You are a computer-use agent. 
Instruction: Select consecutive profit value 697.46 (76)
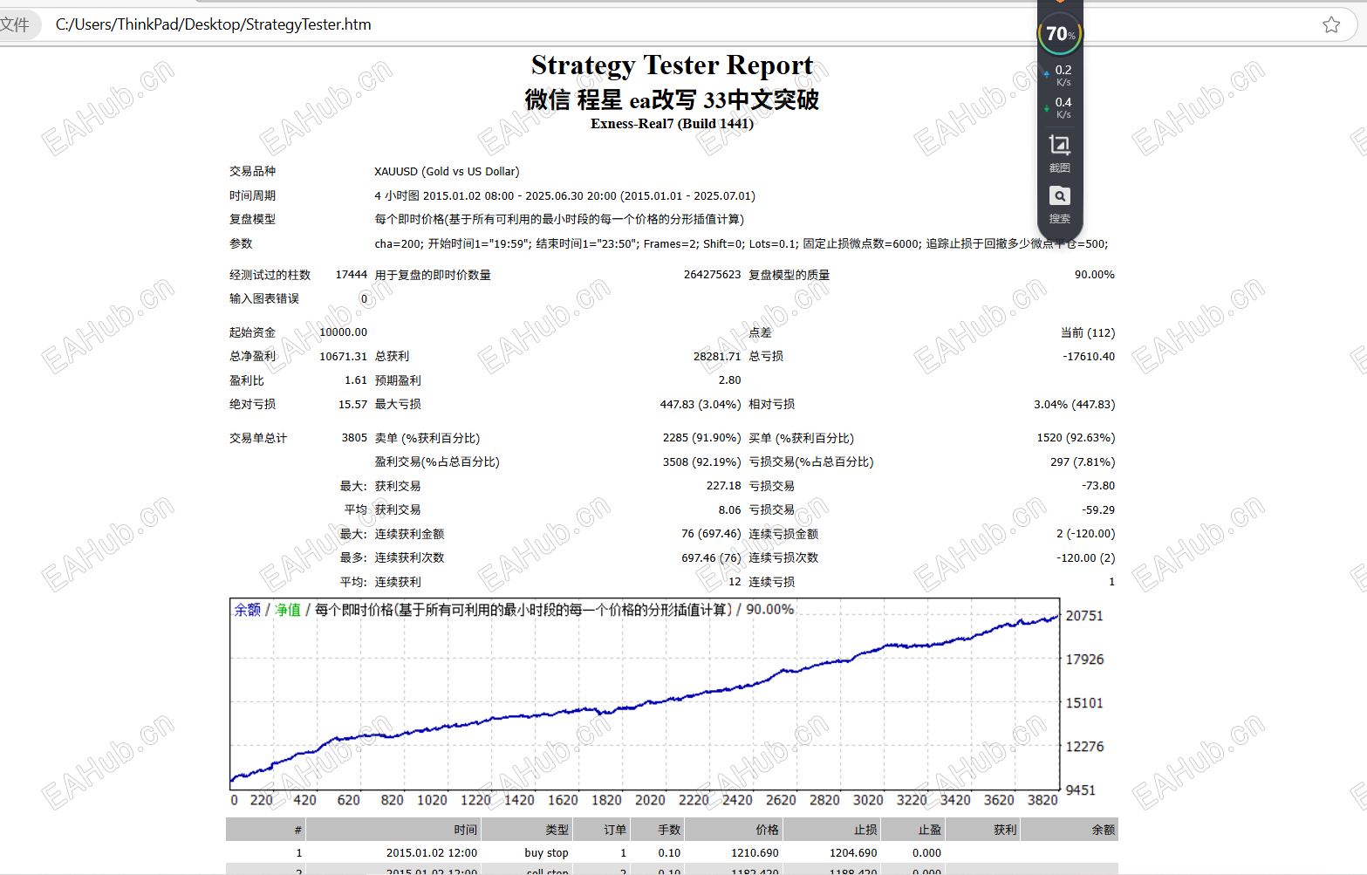point(711,558)
